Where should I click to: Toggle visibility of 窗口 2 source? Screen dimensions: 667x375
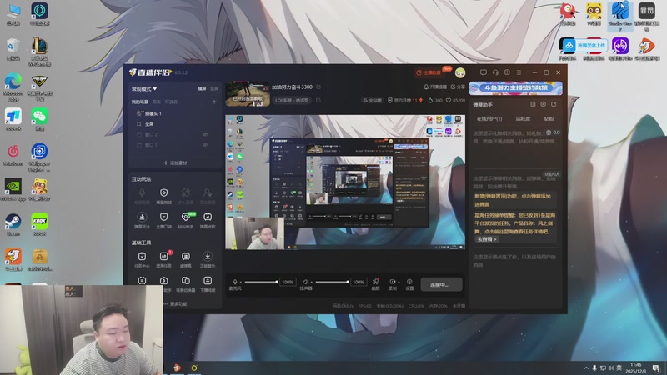205,134
